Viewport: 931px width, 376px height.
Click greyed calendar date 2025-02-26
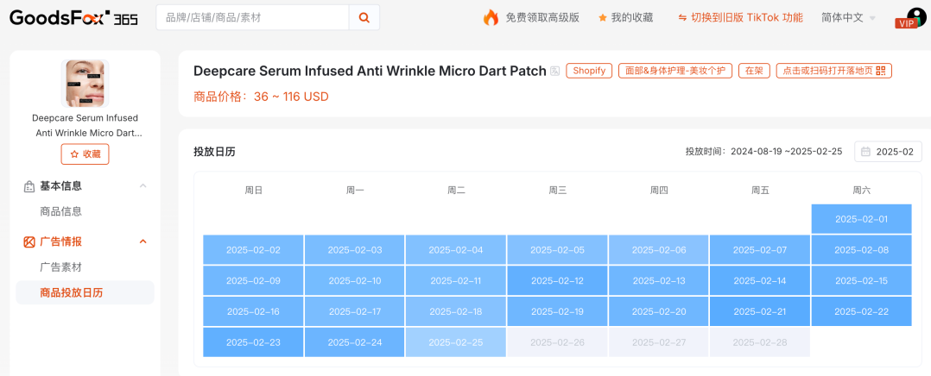[557, 342]
